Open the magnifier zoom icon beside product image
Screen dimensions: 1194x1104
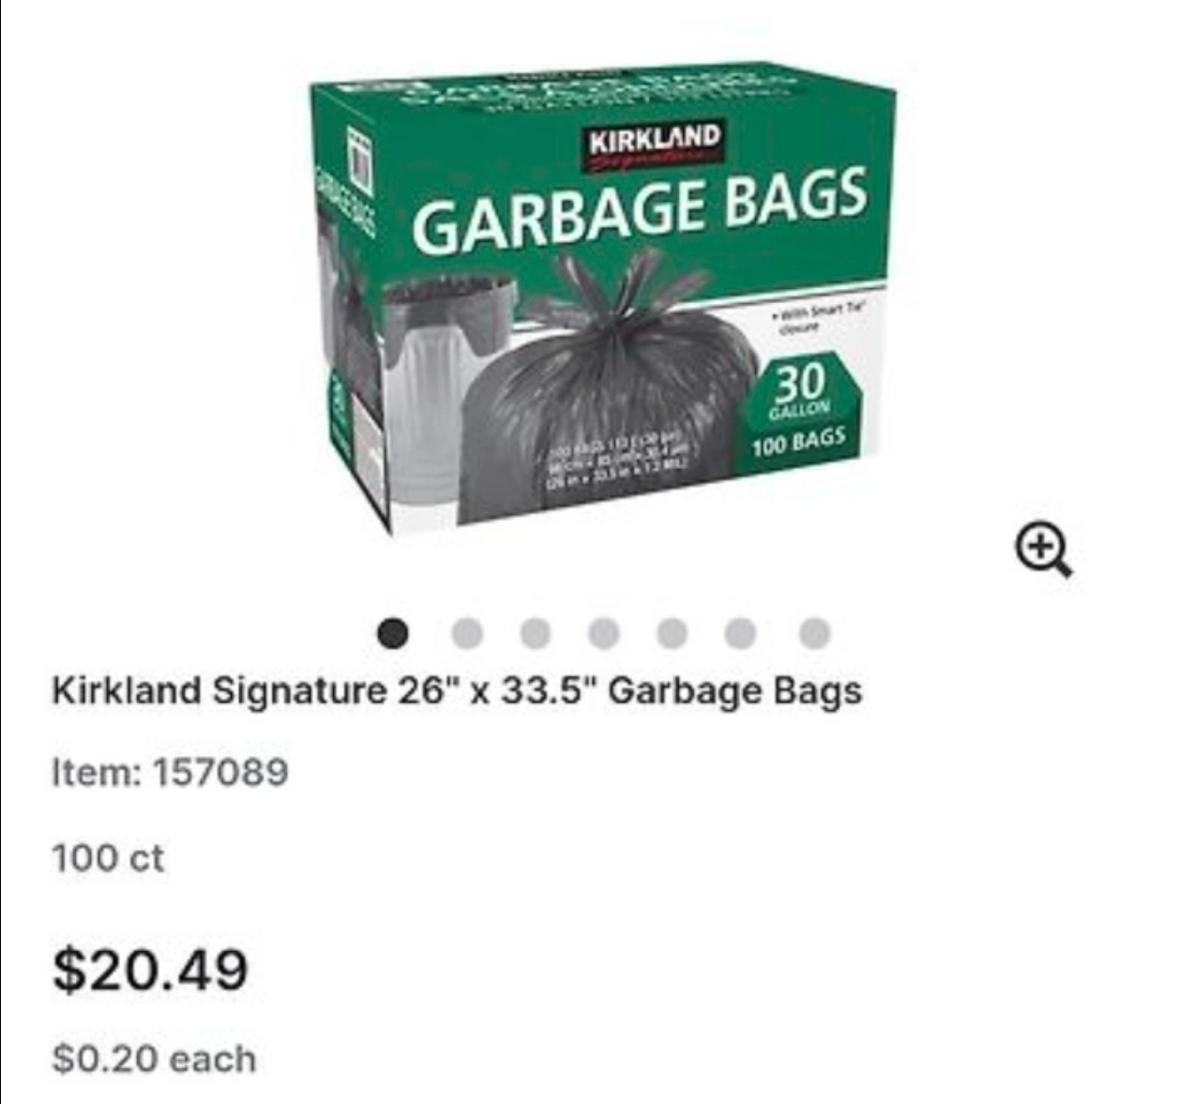tap(1044, 551)
